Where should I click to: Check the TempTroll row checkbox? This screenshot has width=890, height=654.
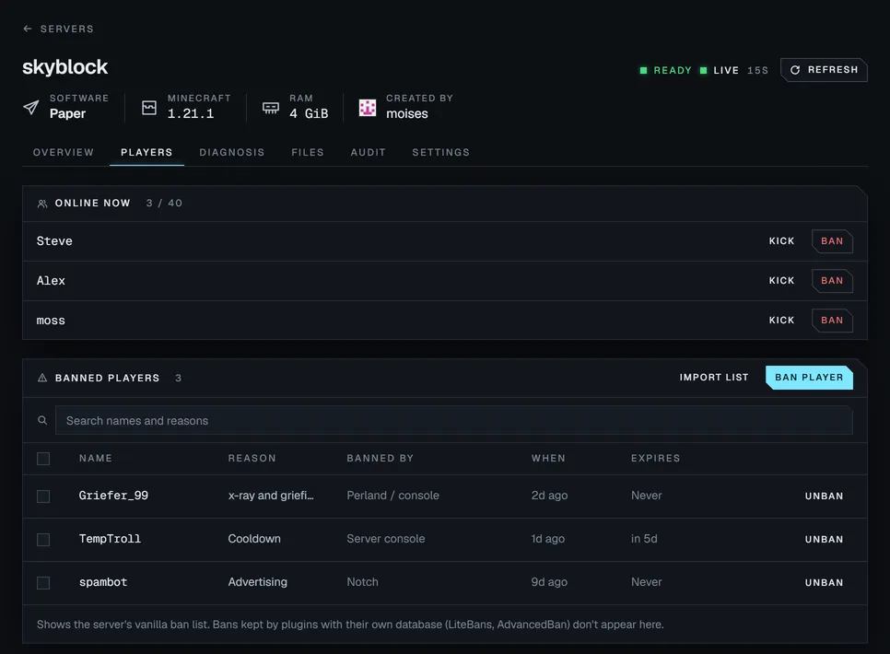tap(43, 540)
